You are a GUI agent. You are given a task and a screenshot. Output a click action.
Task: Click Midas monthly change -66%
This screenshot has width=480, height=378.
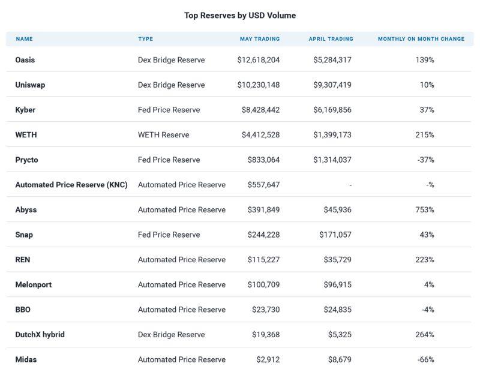click(425, 359)
